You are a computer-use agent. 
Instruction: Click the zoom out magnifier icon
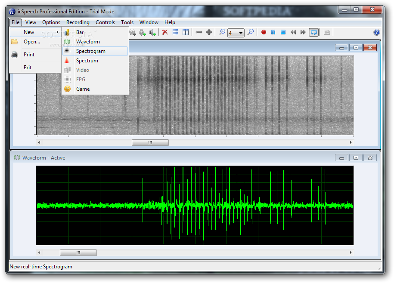pos(251,32)
